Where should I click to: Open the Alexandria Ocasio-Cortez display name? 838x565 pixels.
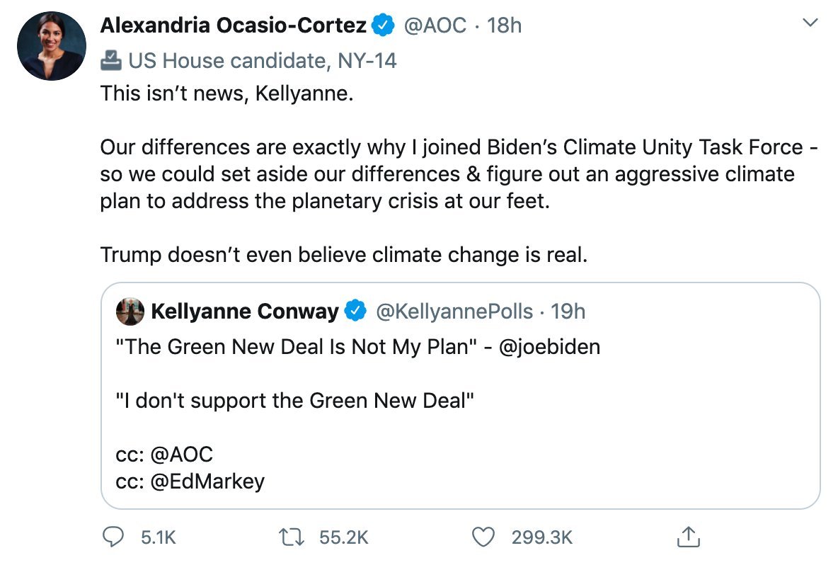pos(234,26)
